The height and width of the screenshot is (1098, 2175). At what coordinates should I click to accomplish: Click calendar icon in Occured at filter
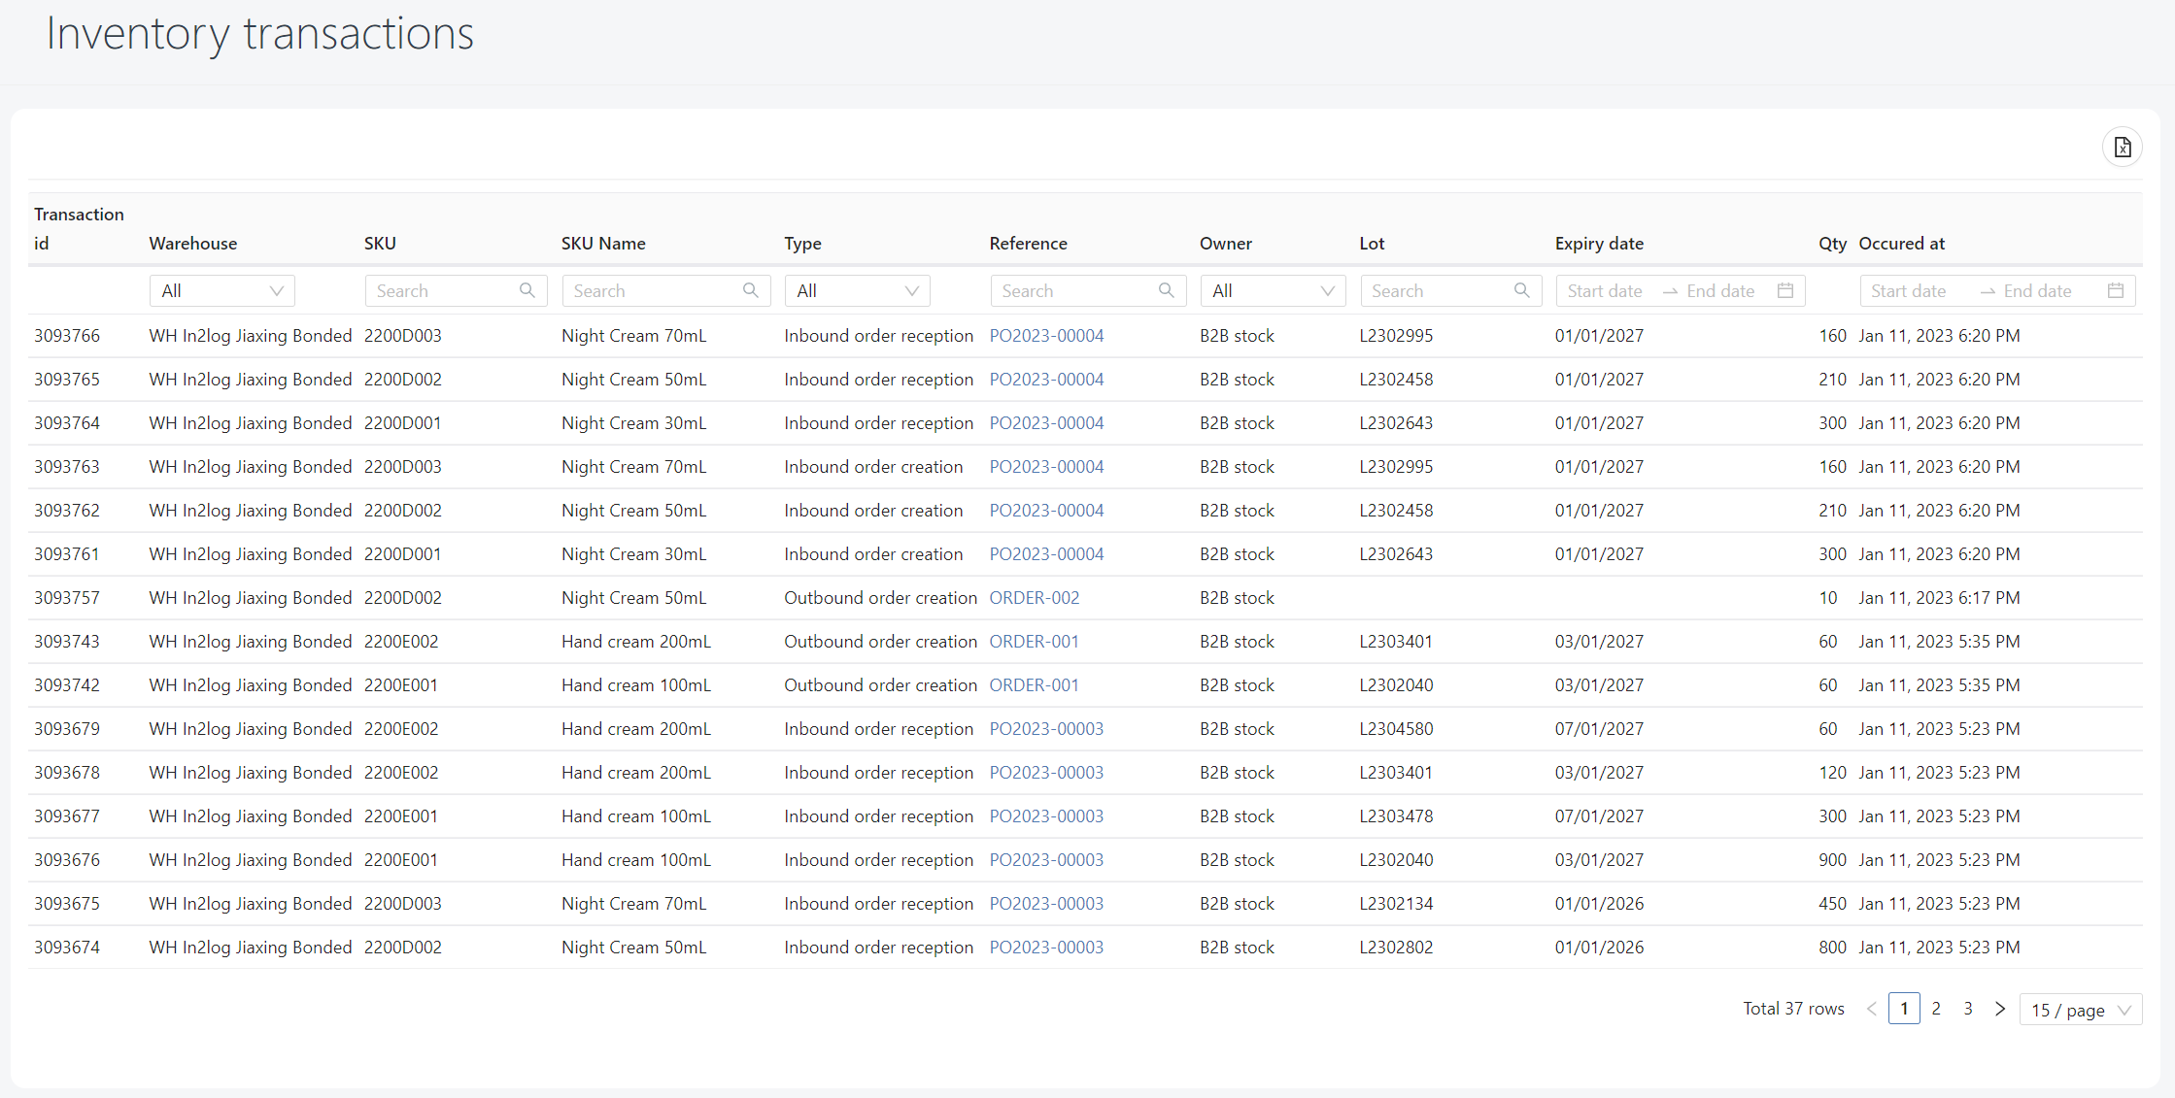click(2115, 290)
